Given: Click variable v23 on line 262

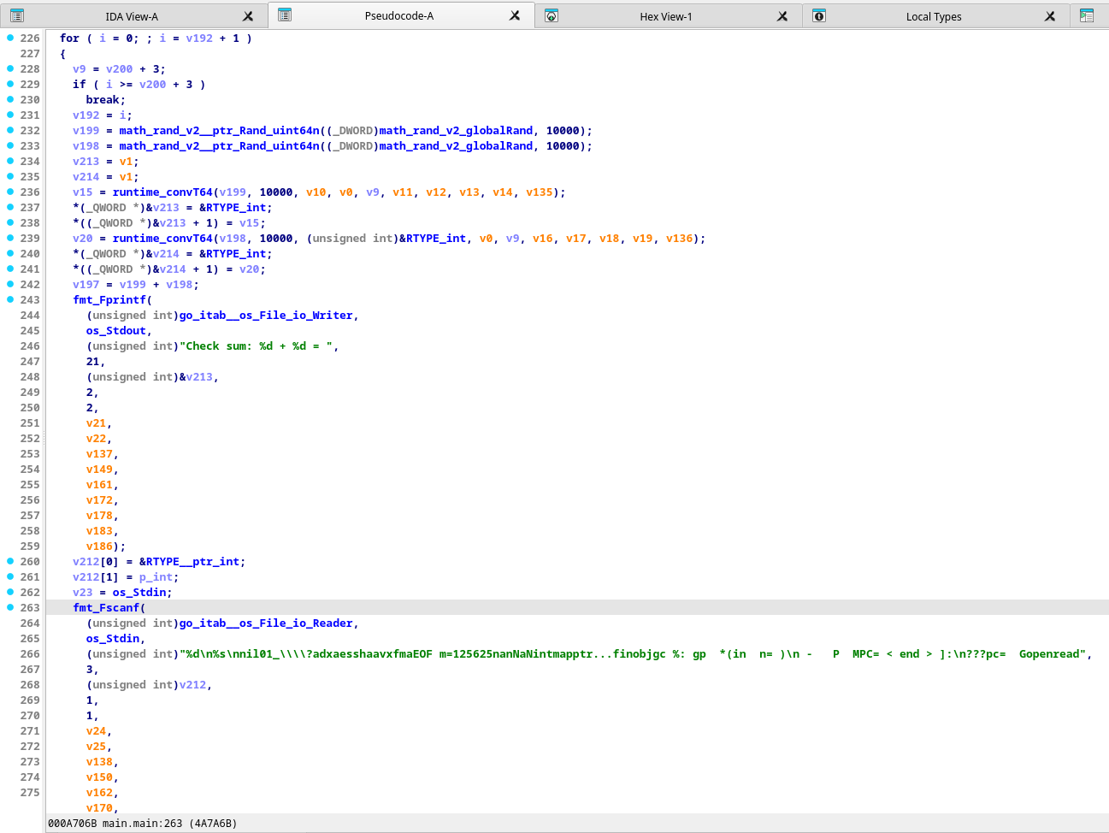Looking at the screenshot, I should click(83, 593).
